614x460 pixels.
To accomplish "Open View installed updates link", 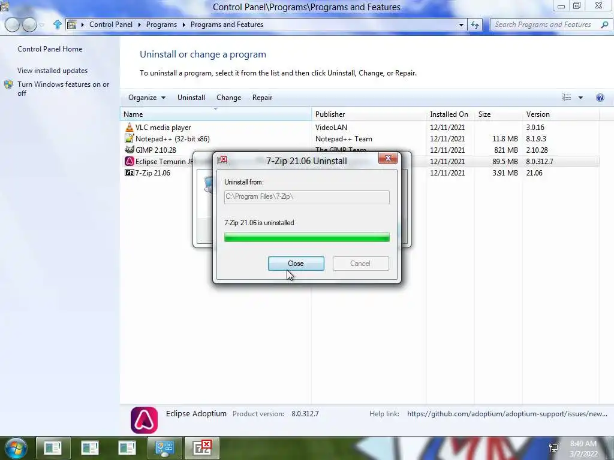I will click(x=53, y=71).
